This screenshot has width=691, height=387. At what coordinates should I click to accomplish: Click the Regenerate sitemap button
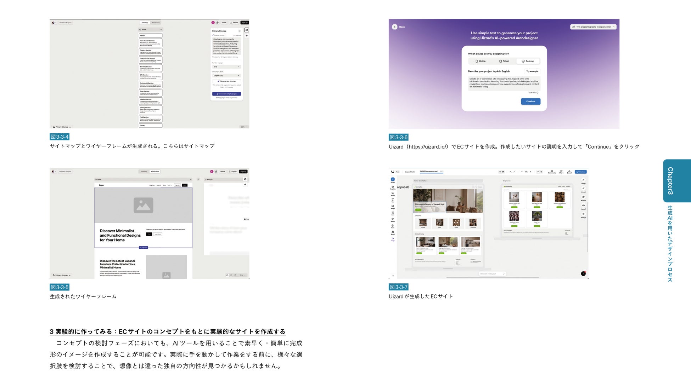pos(226,81)
